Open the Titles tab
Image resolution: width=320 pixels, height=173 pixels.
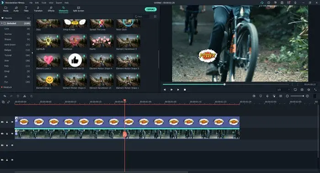click(26, 9)
